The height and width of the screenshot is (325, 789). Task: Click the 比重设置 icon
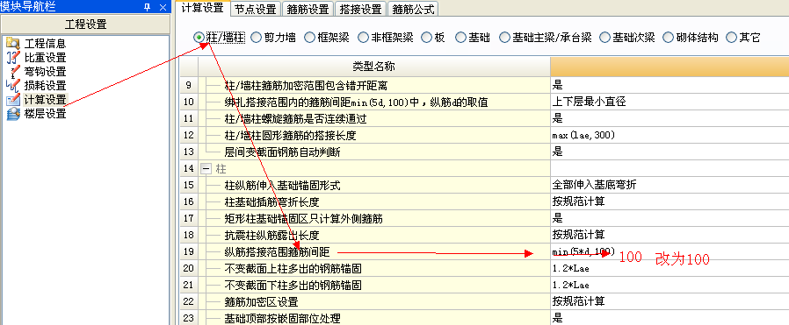pyautogui.click(x=12, y=58)
